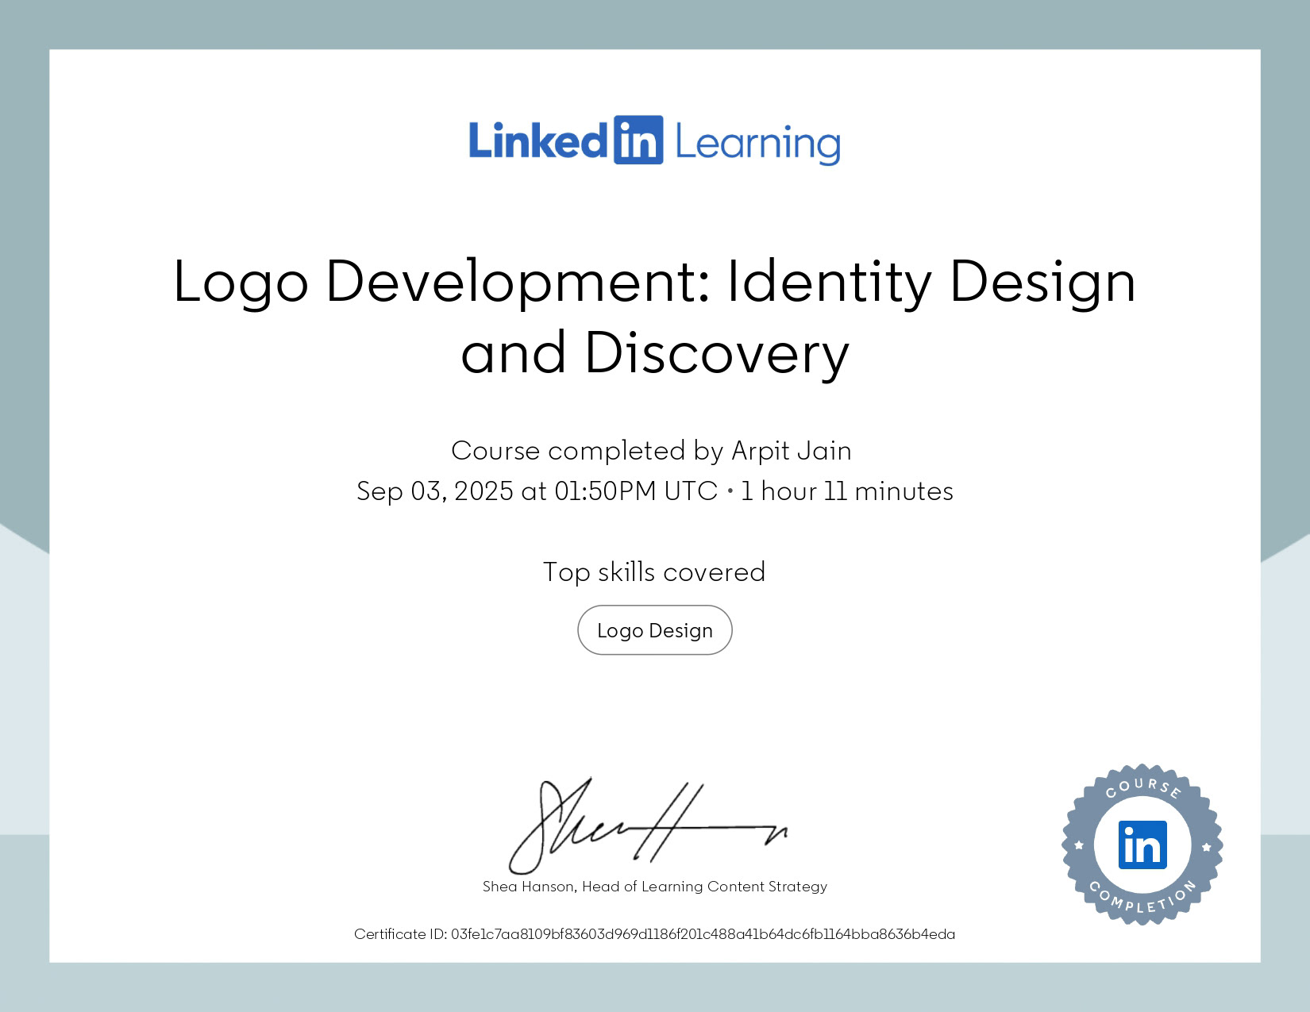Toggle the Top skills covered section
This screenshot has height=1012, width=1310.
pyautogui.click(x=653, y=571)
